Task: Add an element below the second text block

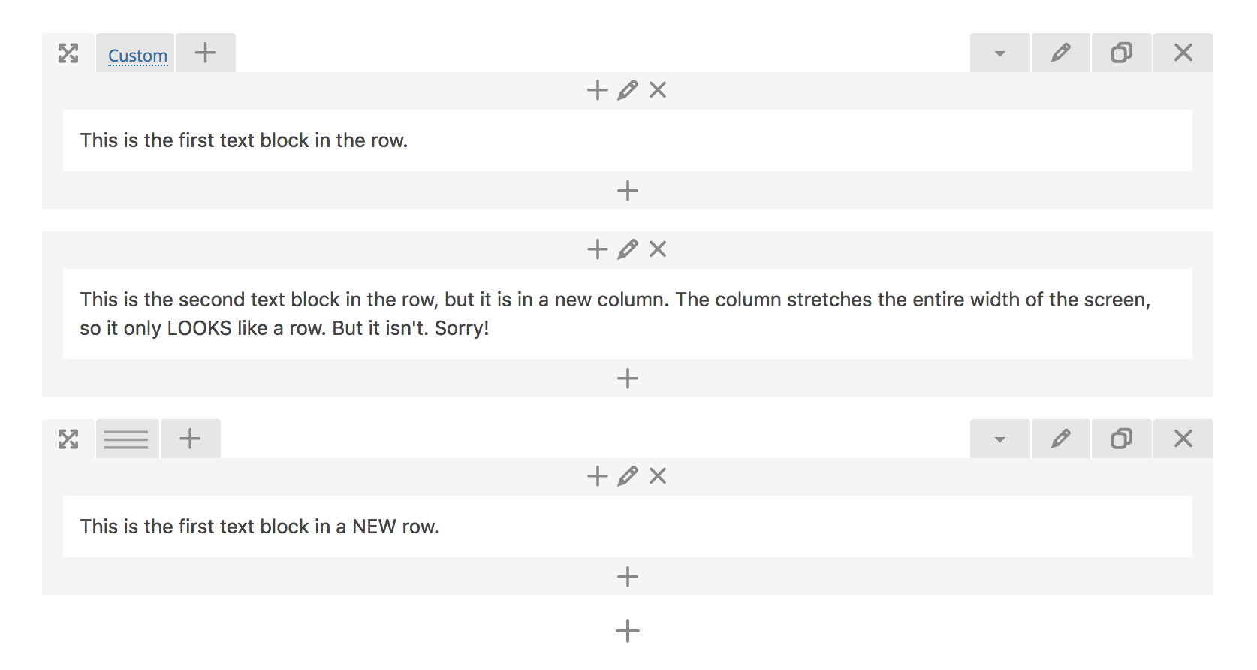Action: (x=628, y=379)
